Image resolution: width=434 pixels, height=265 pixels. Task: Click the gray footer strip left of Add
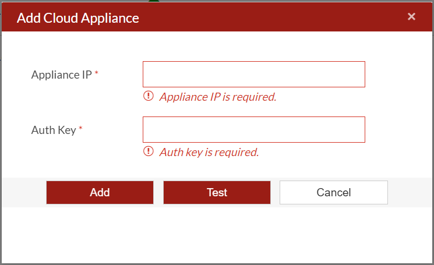23,192
